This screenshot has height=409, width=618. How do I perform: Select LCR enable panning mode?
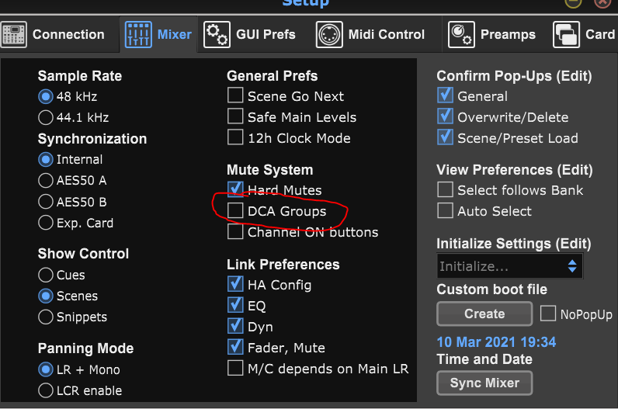coord(46,390)
